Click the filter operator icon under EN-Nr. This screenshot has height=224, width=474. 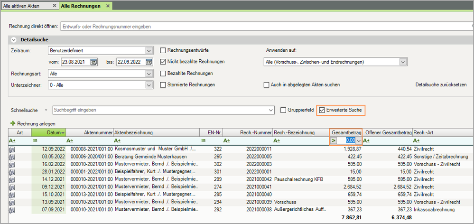(204, 140)
